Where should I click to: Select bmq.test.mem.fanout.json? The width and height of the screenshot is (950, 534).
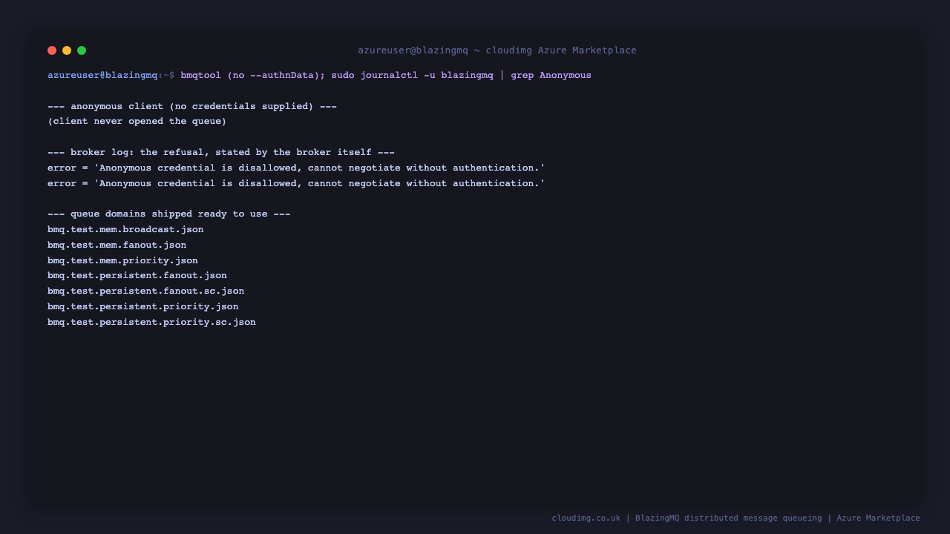point(117,245)
